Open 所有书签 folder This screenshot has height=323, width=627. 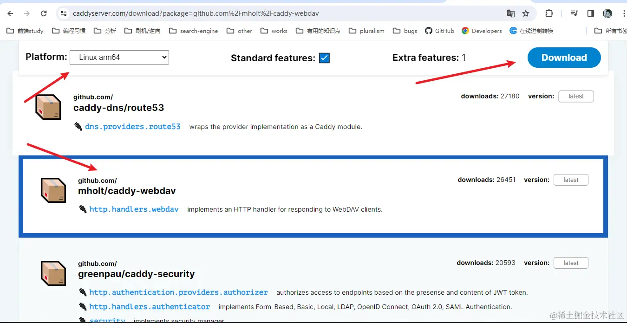tap(611, 31)
